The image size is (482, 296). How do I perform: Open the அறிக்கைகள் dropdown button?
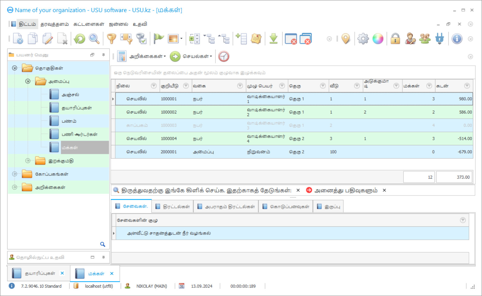pyautogui.click(x=142, y=56)
